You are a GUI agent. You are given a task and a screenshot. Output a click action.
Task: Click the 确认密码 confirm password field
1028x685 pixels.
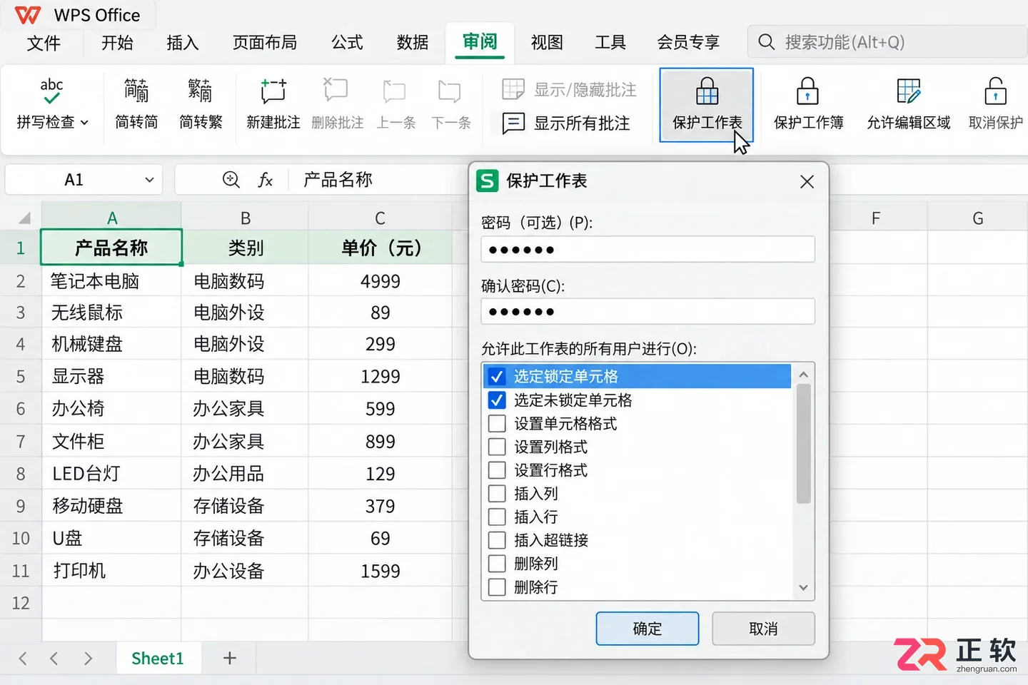click(648, 312)
